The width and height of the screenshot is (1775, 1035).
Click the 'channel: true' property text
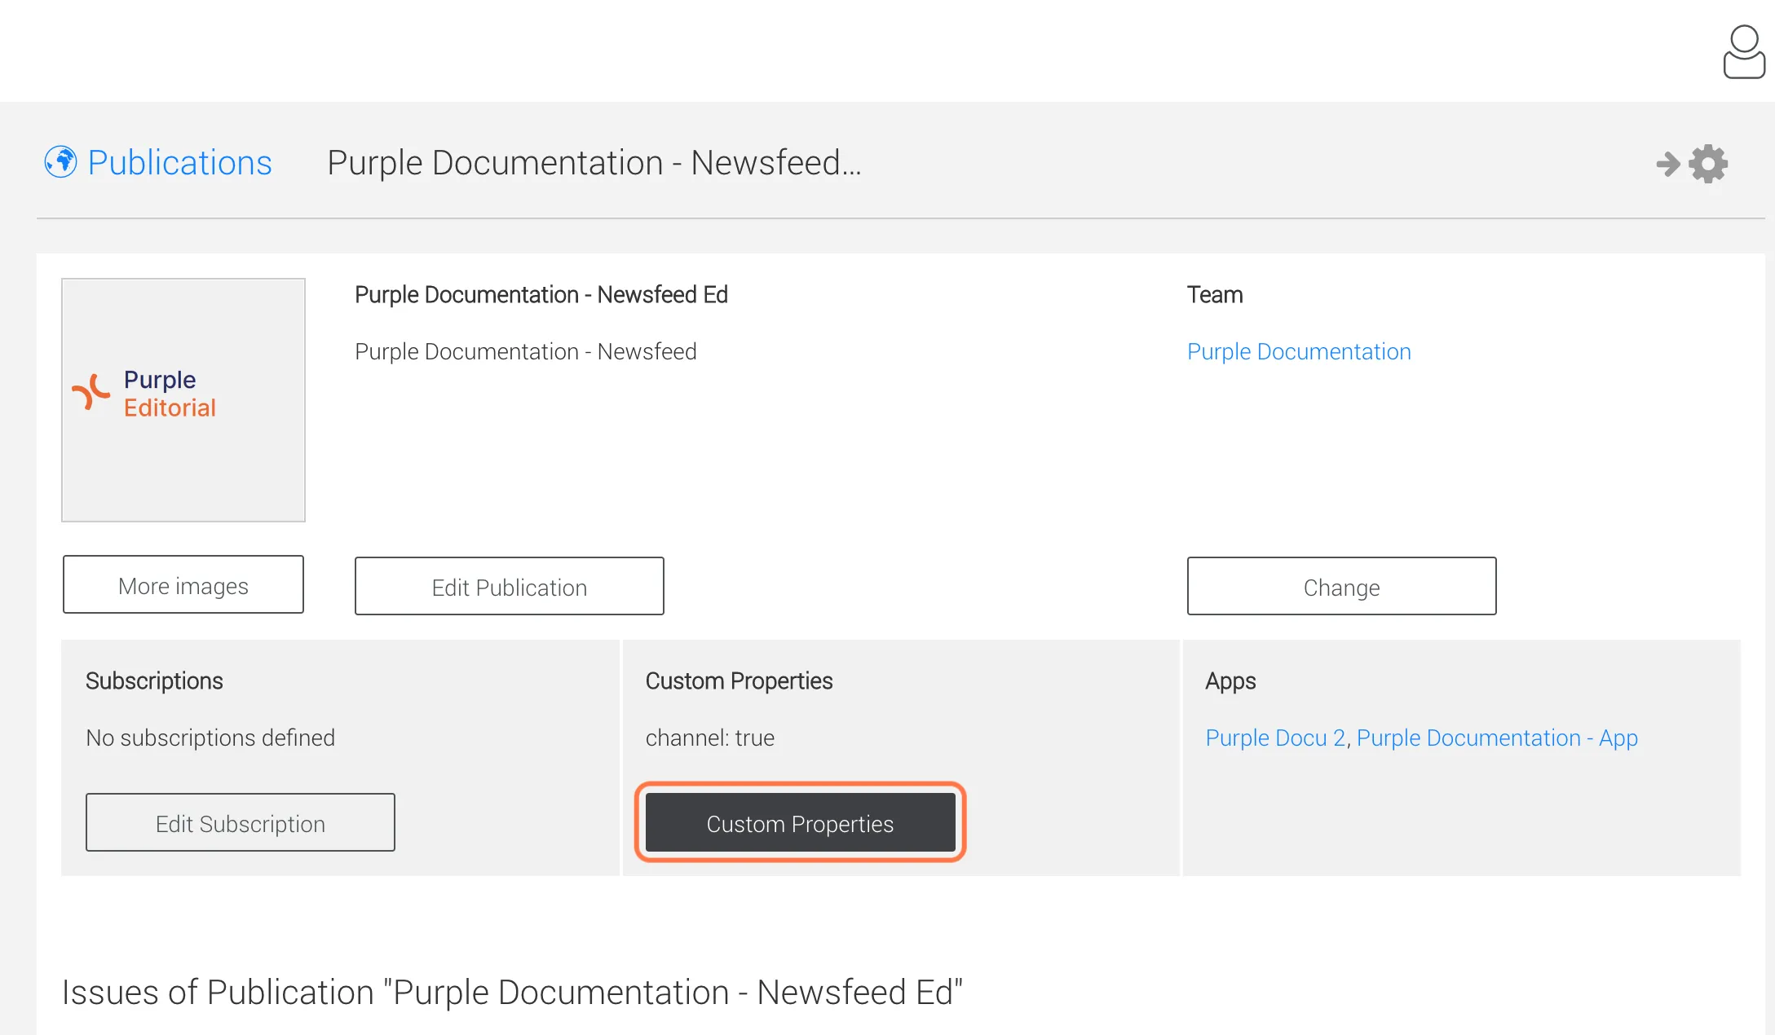(710, 738)
